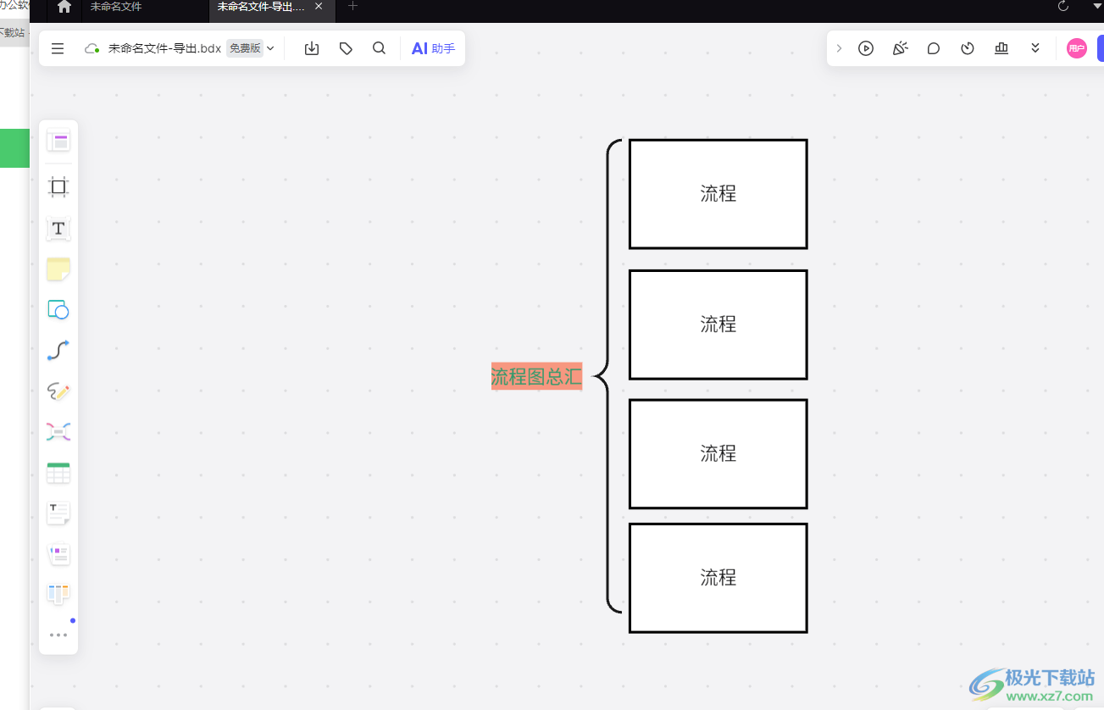Select the Pen drawing tool
The width and height of the screenshot is (1104, 710).
pyautogui.click(x=58, y=391)
